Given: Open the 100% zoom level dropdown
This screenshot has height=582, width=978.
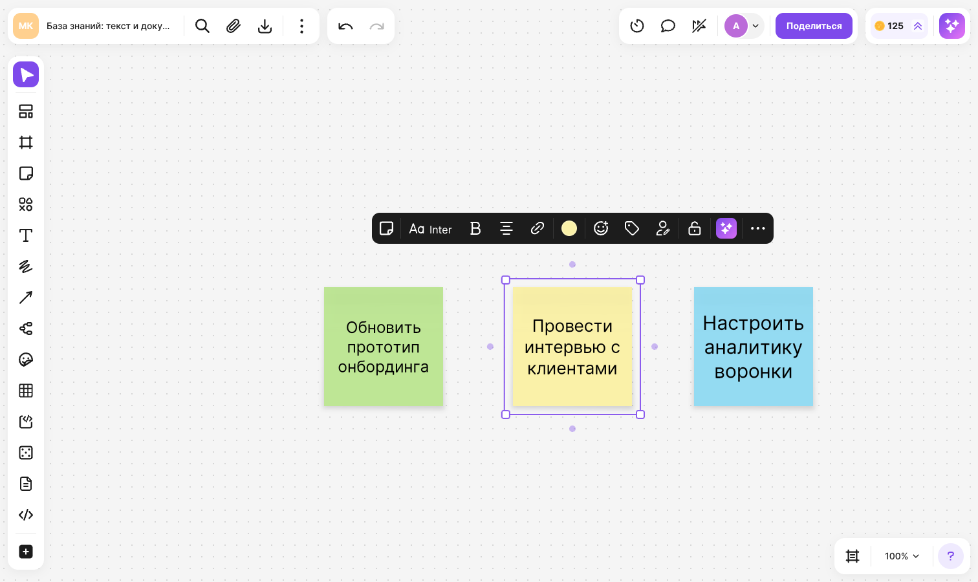Looking at the screenshot, I should 902,556.
